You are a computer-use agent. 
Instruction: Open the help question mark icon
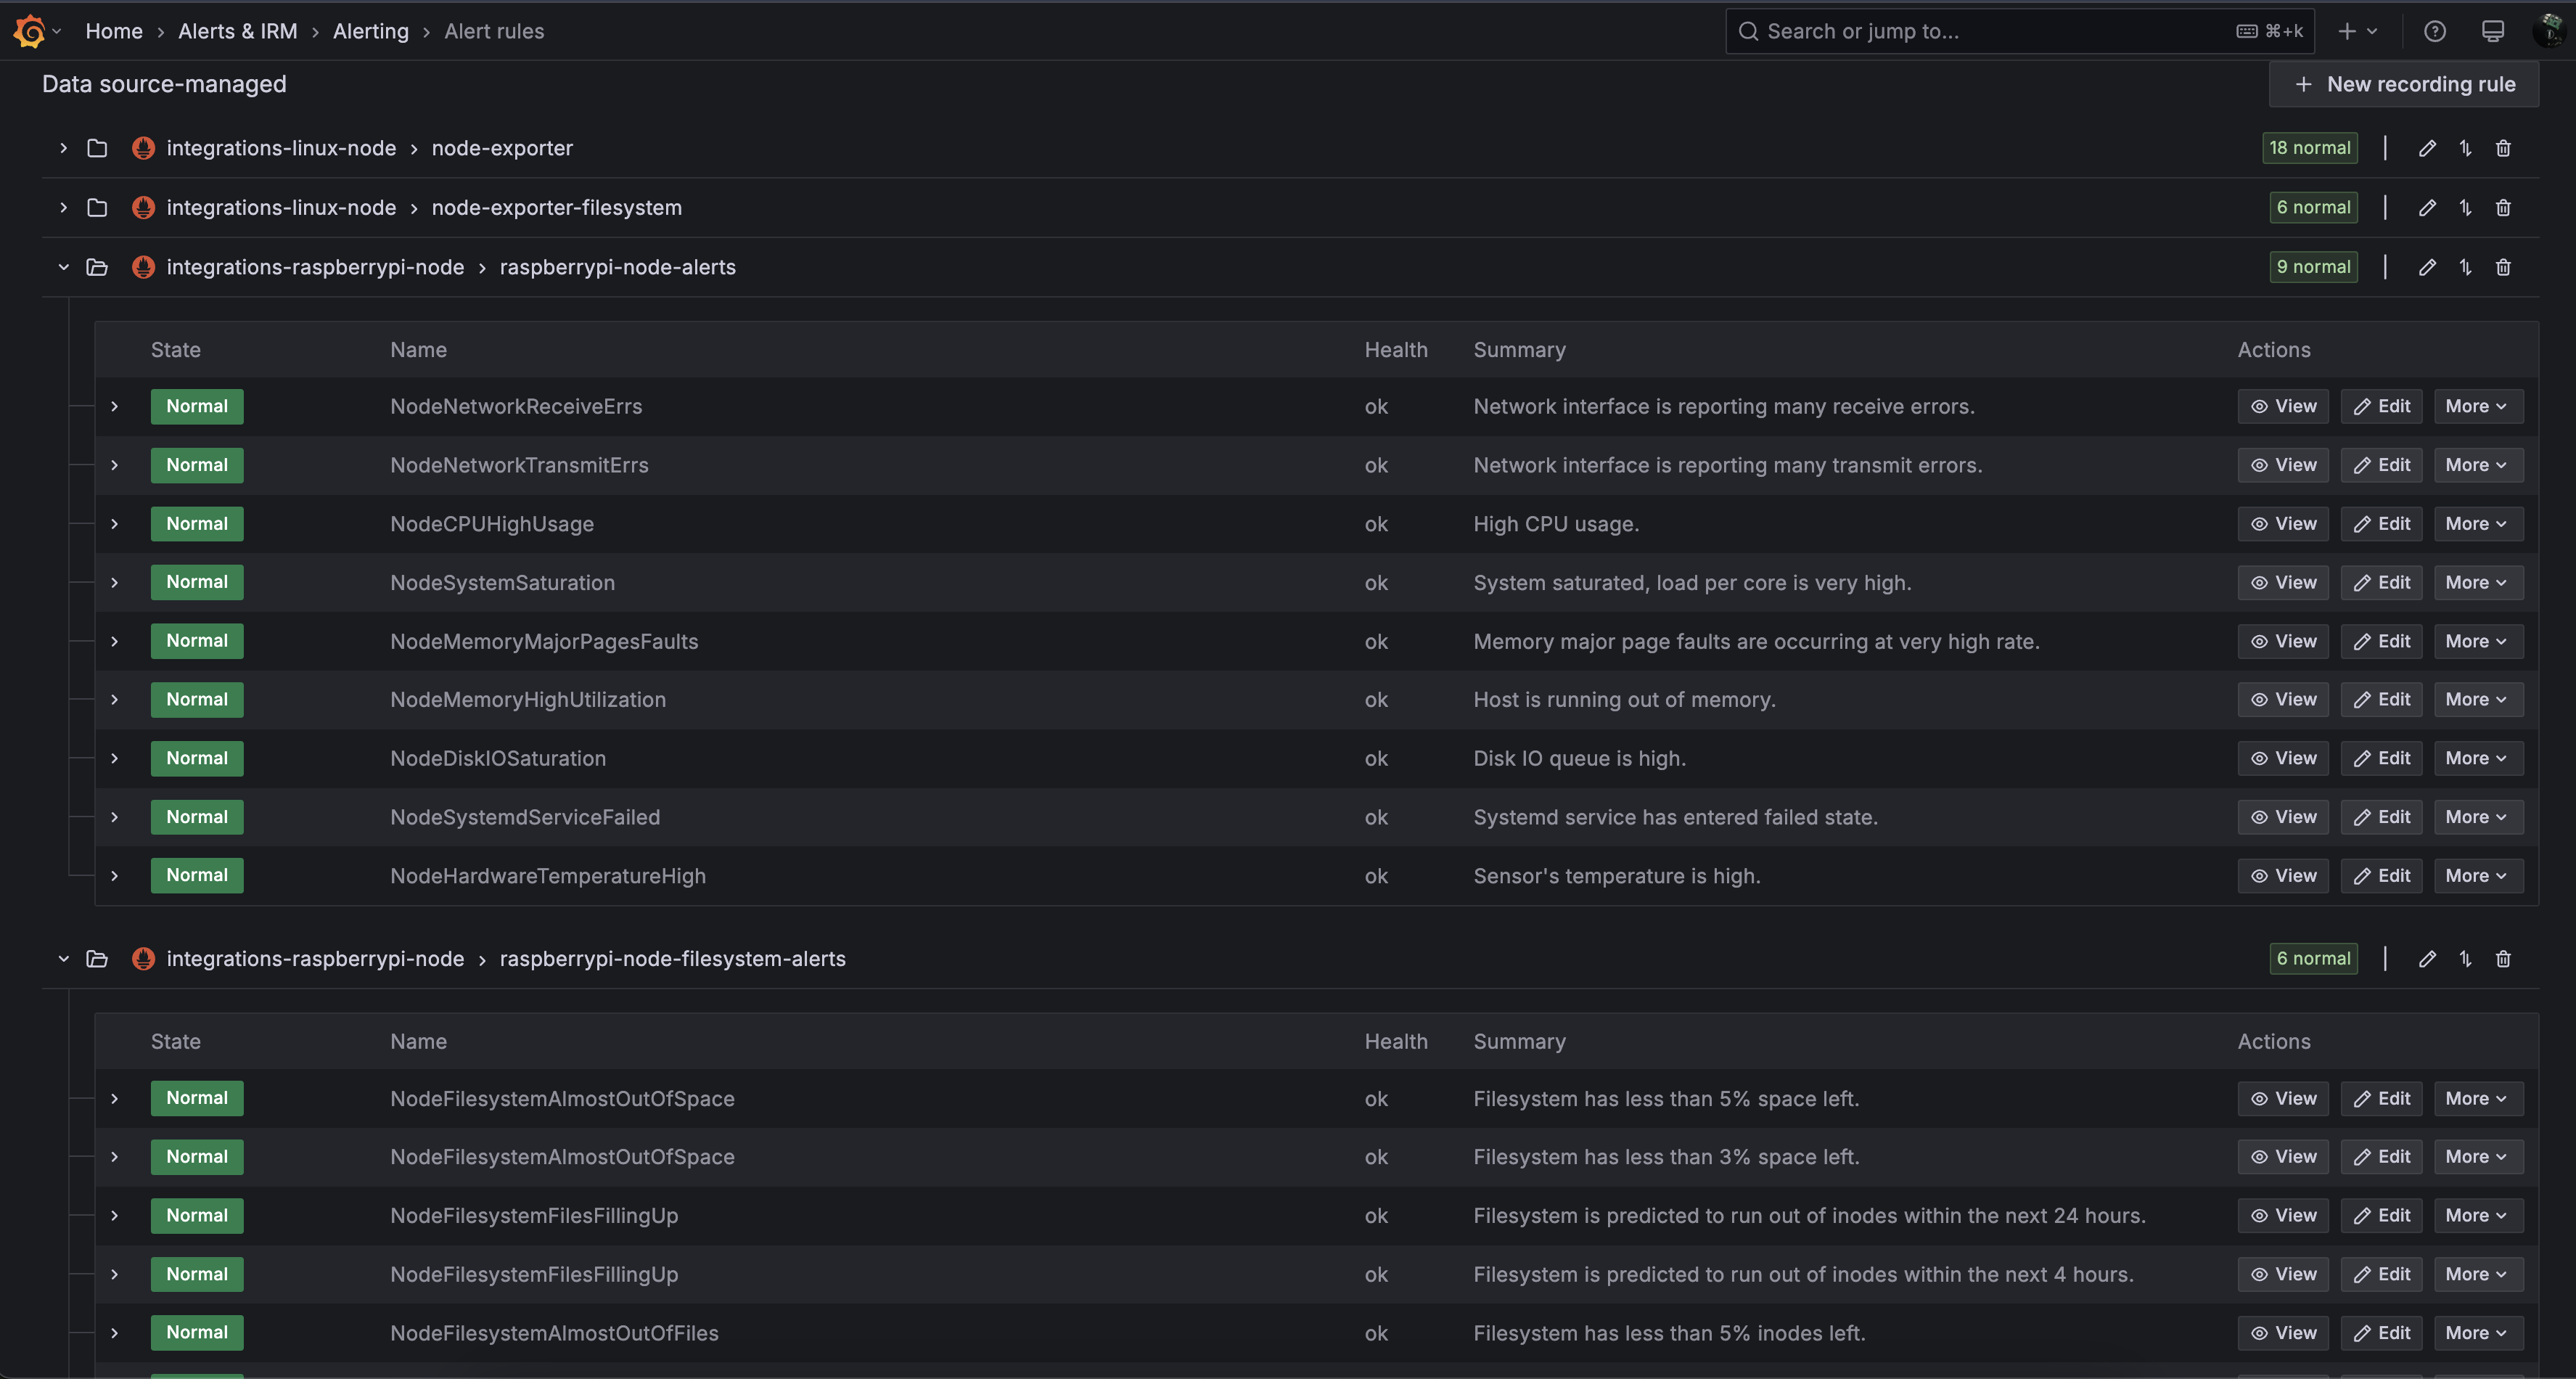click(x=2434, y=31)
